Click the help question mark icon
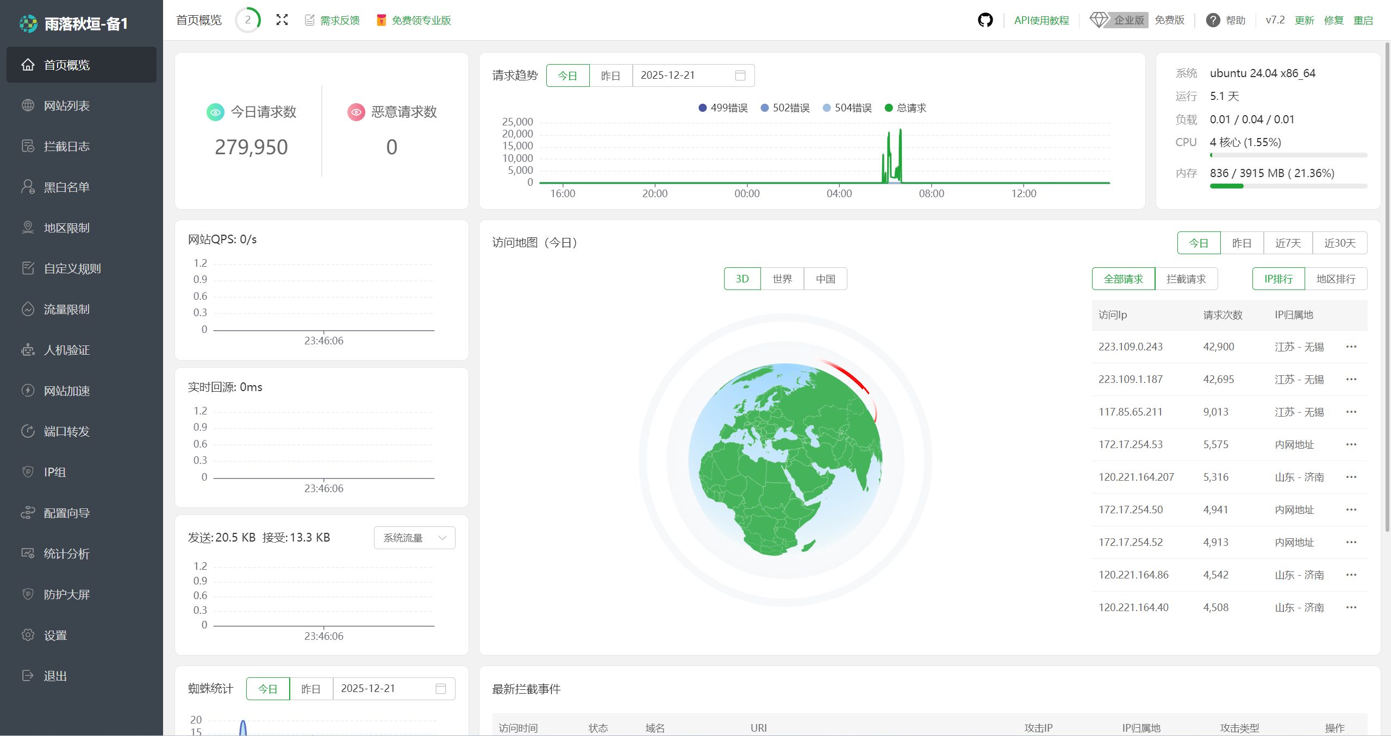Screen dimensions: 1391x736 1213,20
